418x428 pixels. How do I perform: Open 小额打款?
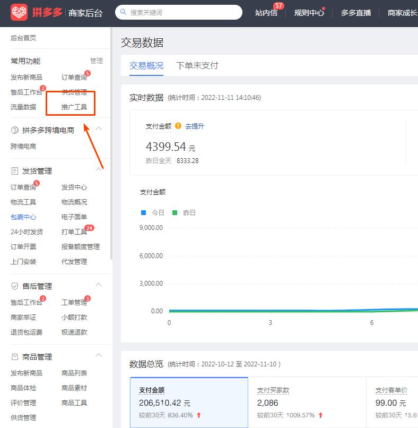click(x=74, y=318)
